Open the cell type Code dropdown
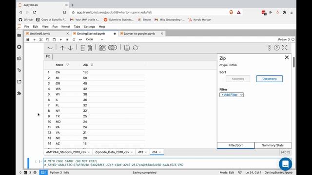This screenshot has width=312, height=175. point(94,39)
